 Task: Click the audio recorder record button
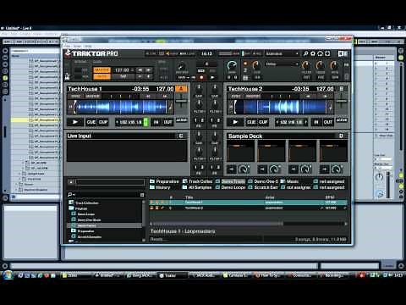tap(201, 77)
